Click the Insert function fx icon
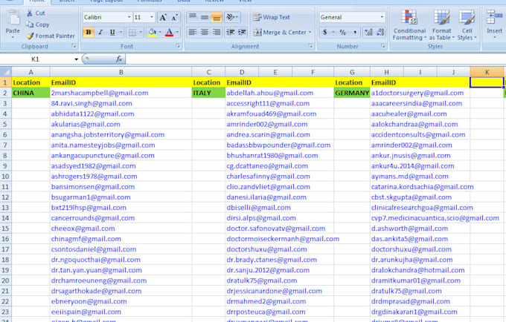 (119, 59)
